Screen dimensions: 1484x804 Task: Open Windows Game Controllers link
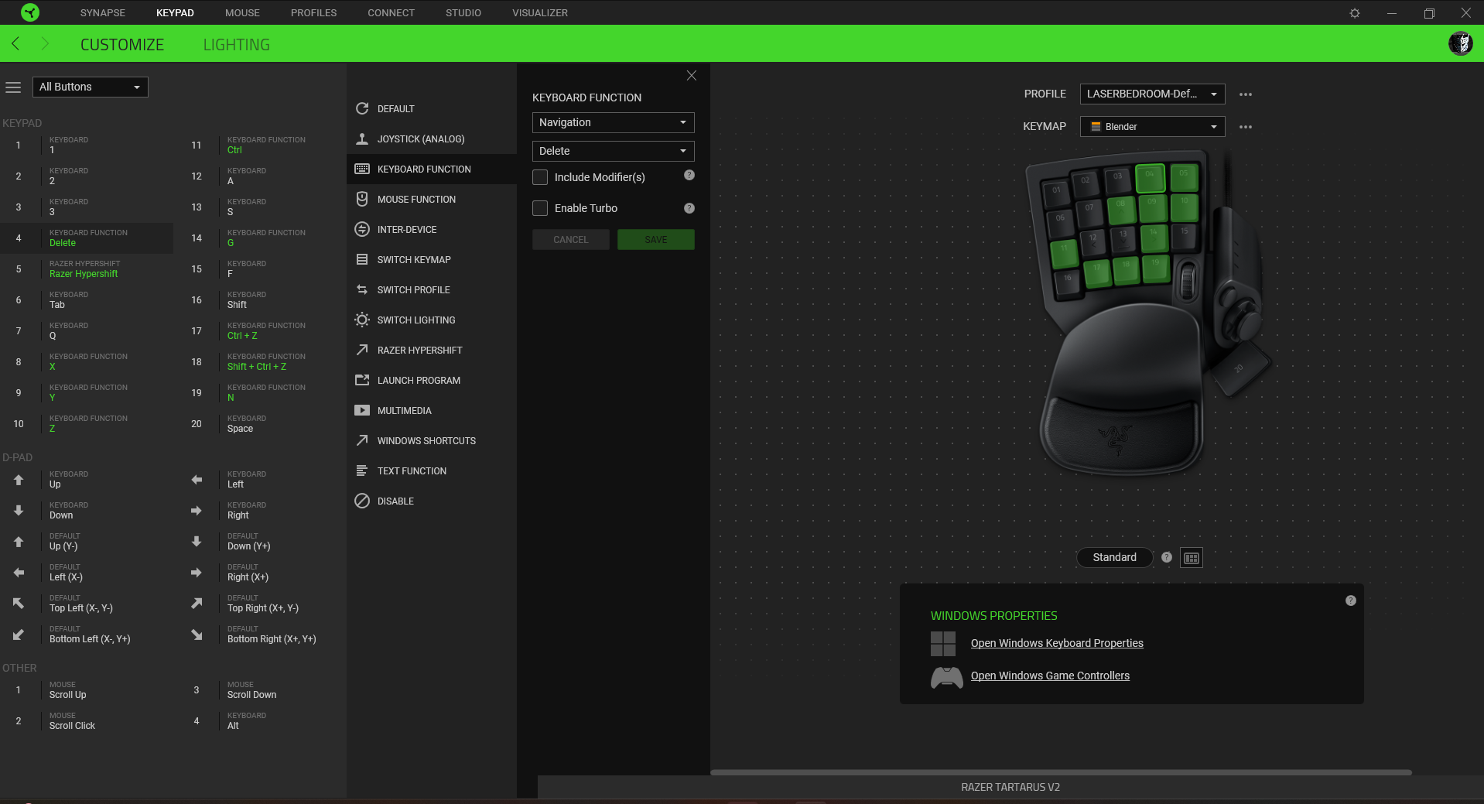click(x=1050, y=676)
